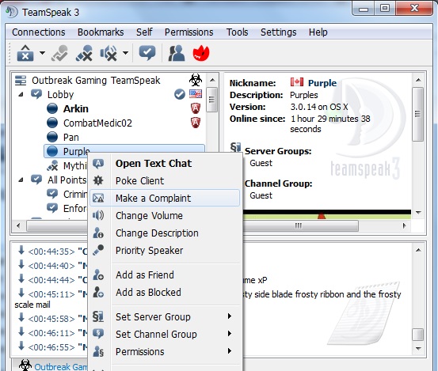Click the Lobby default channel checkmark icon
Viewport: 438px width, 371px height.
pos(180,94)
